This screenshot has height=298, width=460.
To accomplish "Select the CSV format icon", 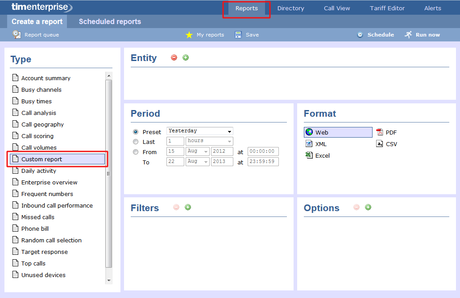I will click(380, 144).
